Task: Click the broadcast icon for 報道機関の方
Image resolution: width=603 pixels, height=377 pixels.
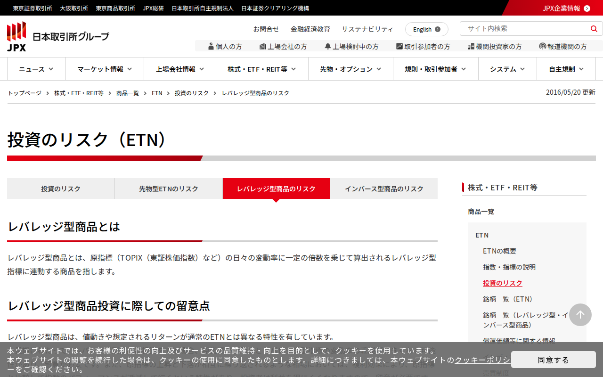Action: tap(543, 46)
